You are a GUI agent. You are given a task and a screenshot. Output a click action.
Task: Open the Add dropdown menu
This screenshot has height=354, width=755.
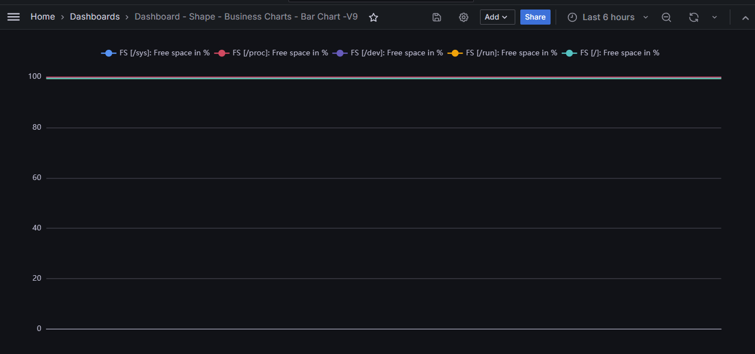497,17
